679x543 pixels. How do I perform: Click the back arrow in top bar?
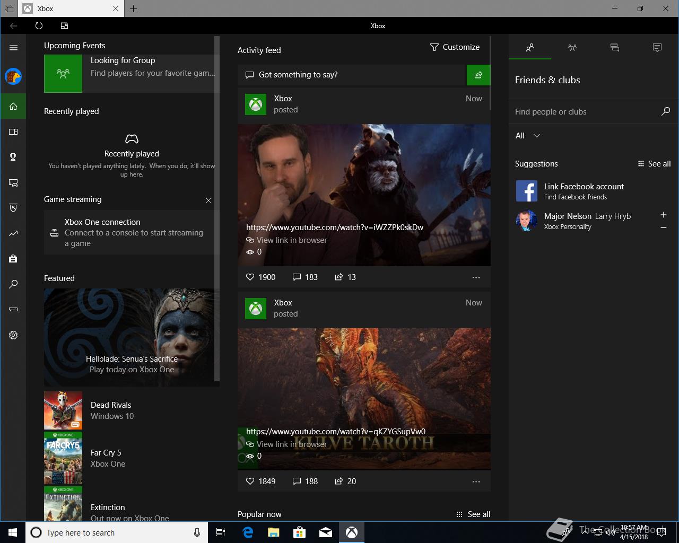(13, 25)
